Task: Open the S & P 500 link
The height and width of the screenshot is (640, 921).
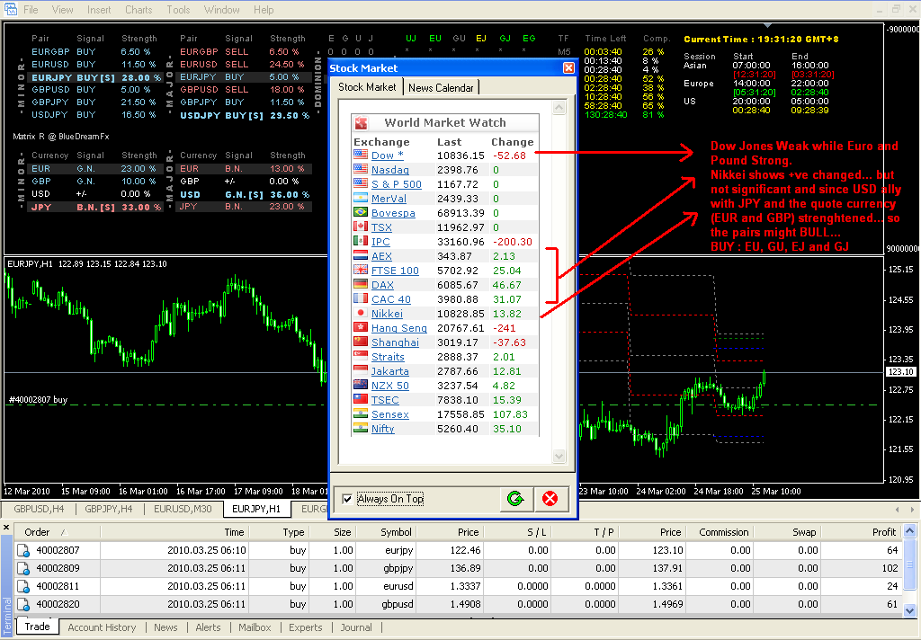Action: (397, 184)
